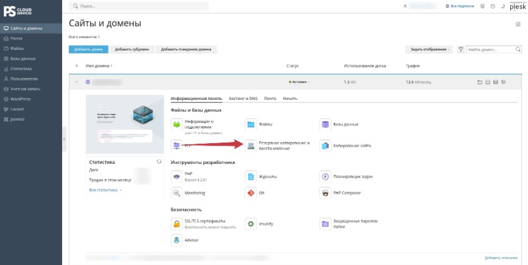Image resolution: width=528 pixels, height=265 pixels.
Task: Toggle the dark mode moon icon
Action: pos(502,6)
